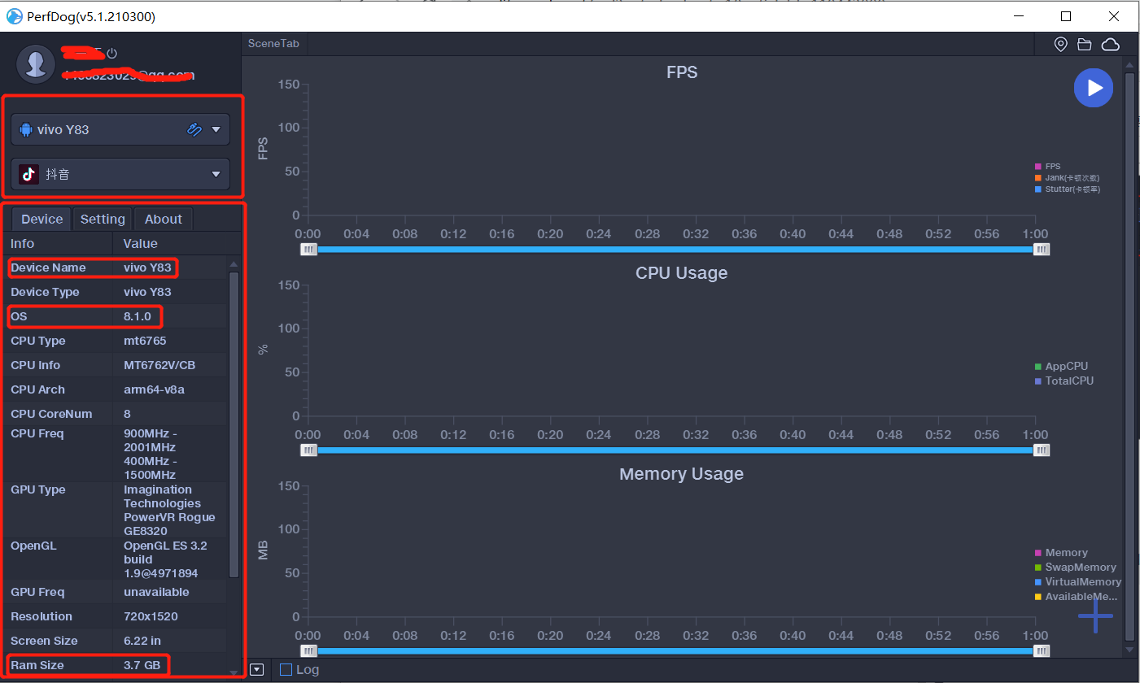This screenshot has width=1140, height=683.
Task: Toggle the AppCPU legend entry
Action: point(1061,366)
